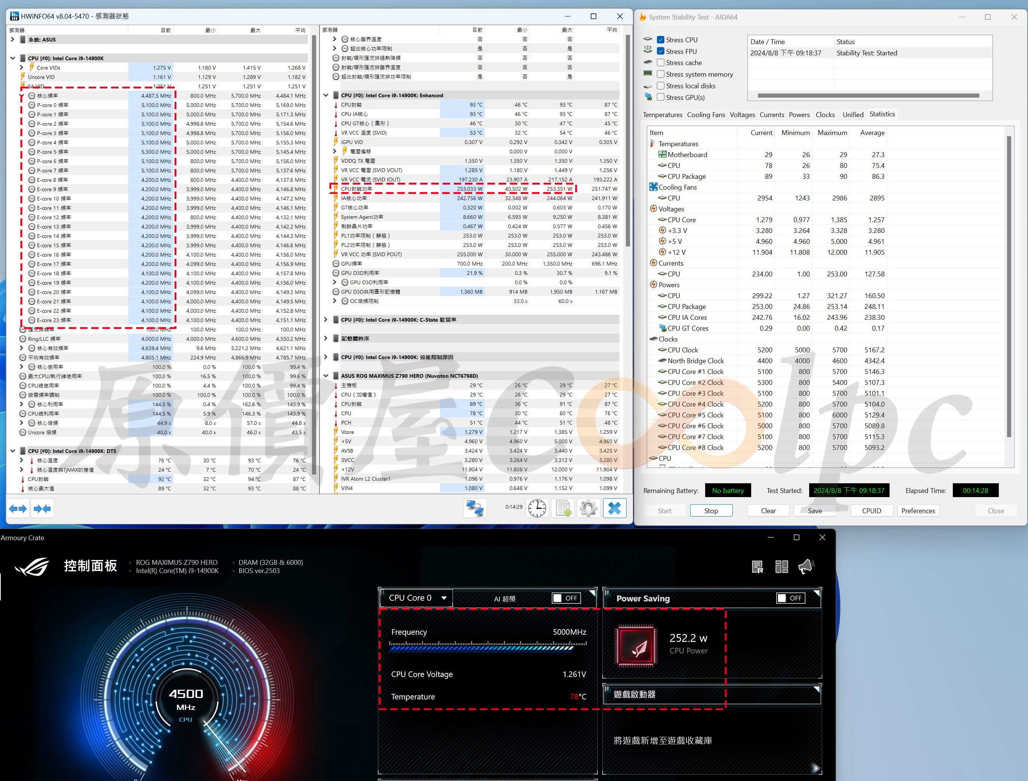Viewport: 1028px width, 781px height.
Task: Open Preferences button in AIDA64
Action: pyautogui.click(x=918, y=511)
